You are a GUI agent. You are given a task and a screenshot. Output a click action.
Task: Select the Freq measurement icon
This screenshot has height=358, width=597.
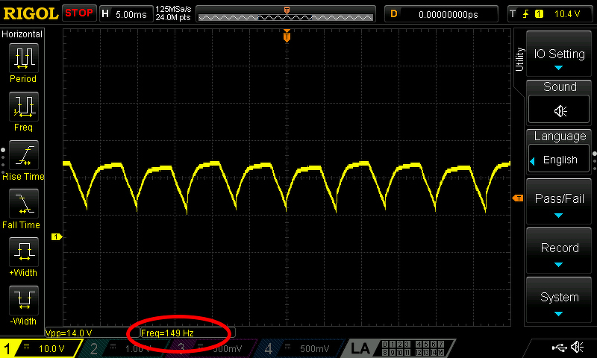(24, 107)
